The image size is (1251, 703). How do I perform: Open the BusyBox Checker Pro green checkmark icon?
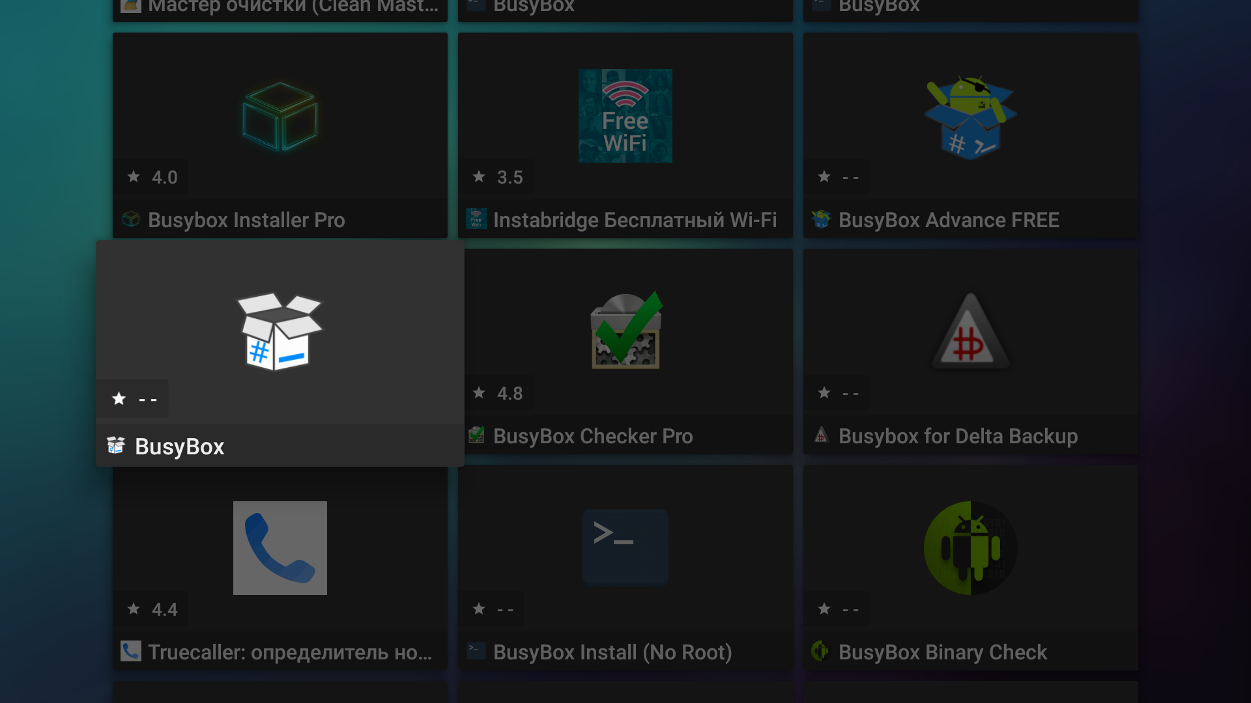[x=625, y=331]
